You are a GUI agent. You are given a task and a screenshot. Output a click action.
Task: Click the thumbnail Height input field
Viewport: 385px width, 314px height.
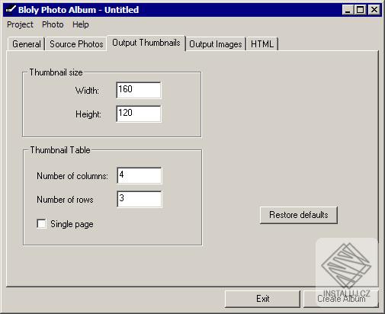pyautogui.click(x=139, y=114)
